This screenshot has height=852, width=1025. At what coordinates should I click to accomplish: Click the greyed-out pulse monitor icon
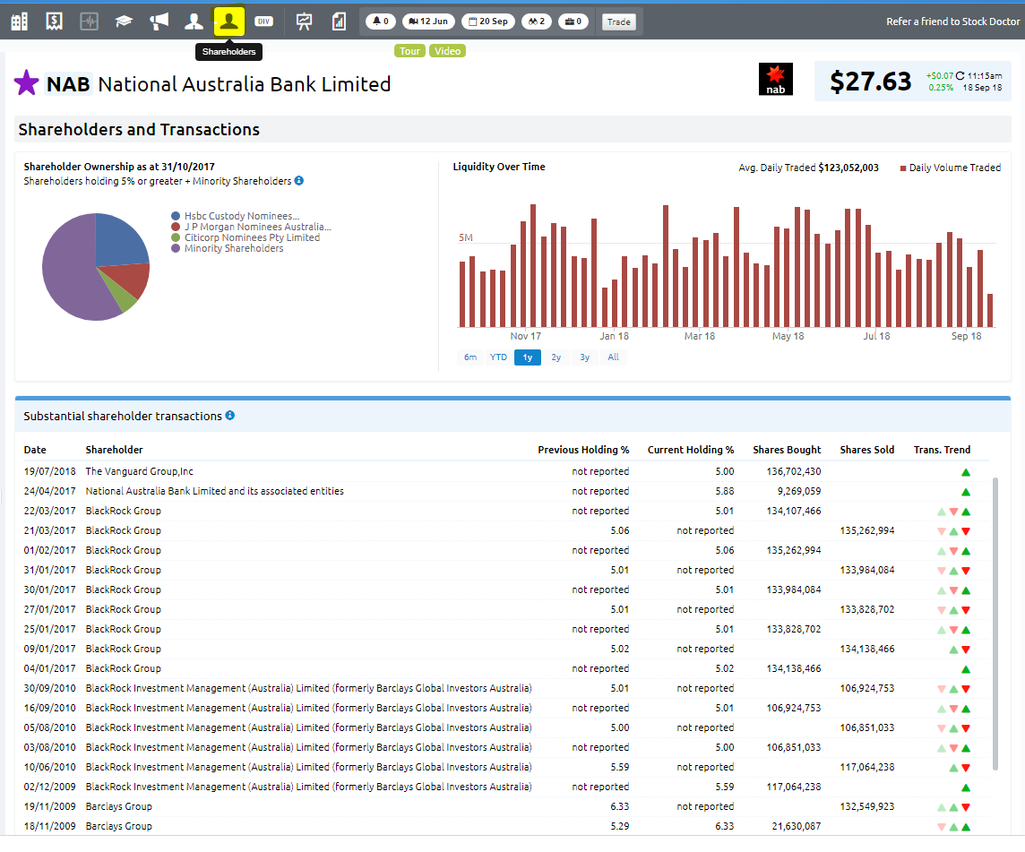89,22
